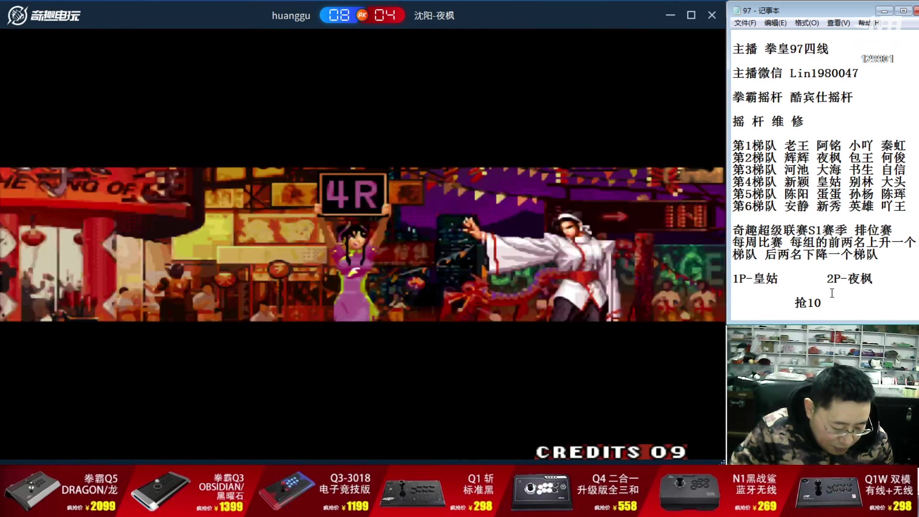This screenshot has width=919, height=517.
Task: Click the name 大头 in the 第4梯队 row
Action: coord(893,182)
